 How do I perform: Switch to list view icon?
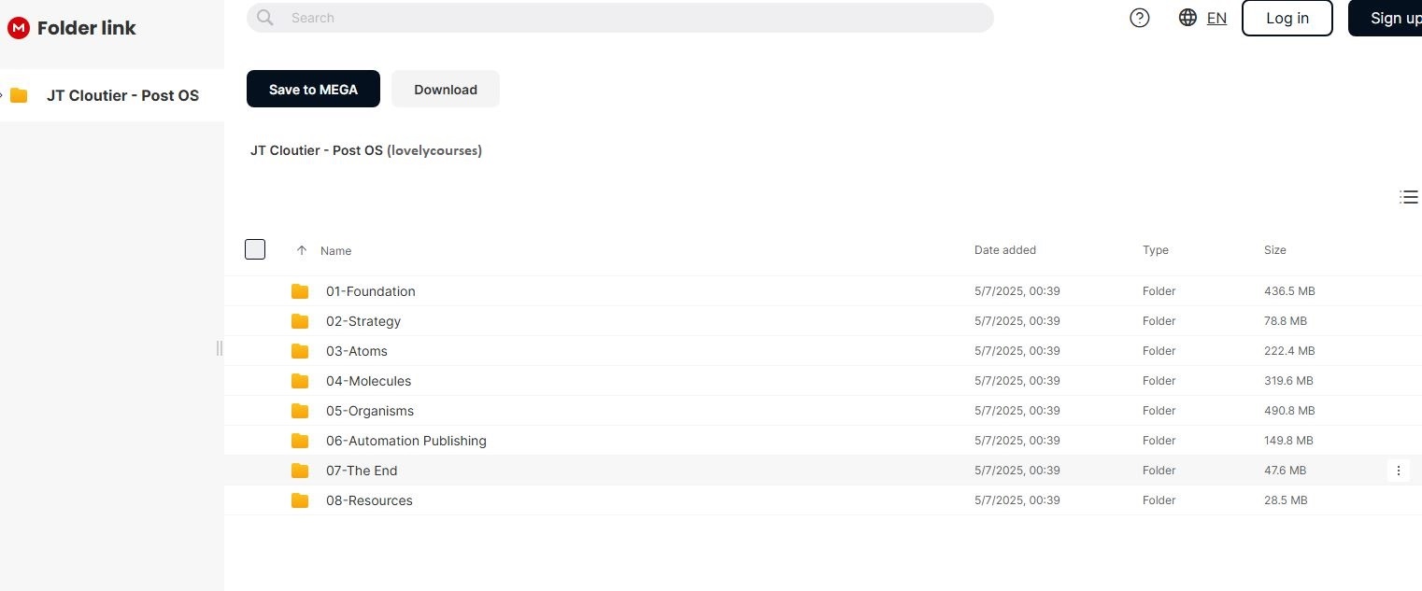(x=1408, y=197)
